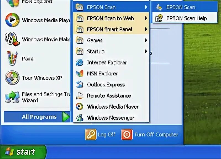Choose Turn Off Computer text label

point(156,135)
